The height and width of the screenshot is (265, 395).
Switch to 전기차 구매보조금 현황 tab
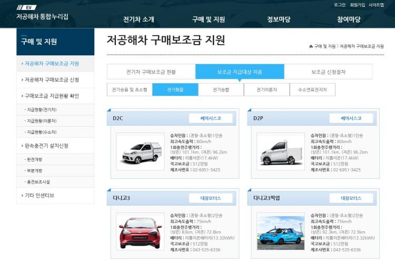151,72
